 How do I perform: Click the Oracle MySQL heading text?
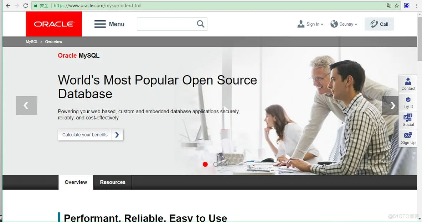(x=78, y=56)
